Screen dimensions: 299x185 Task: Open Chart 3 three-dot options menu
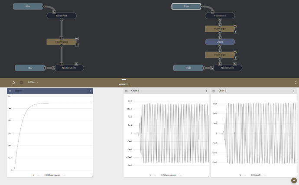[292, 91]
